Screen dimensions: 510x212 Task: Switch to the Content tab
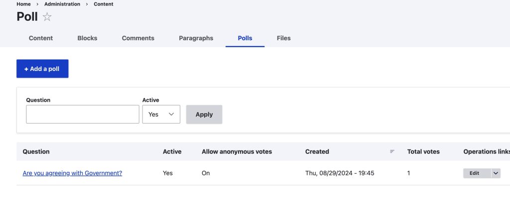[x=41, y=38]
